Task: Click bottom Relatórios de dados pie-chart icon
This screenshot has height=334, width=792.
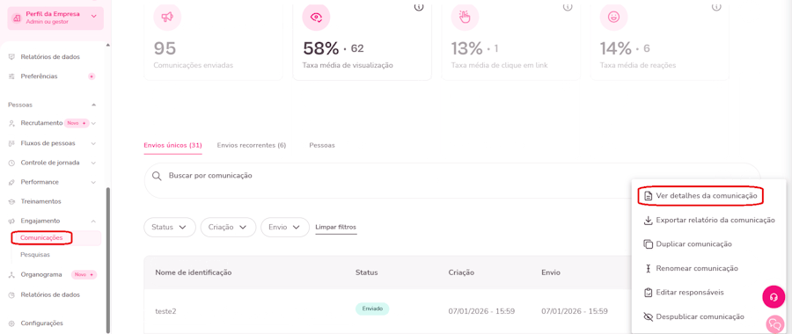Action: tap(11, 294)
